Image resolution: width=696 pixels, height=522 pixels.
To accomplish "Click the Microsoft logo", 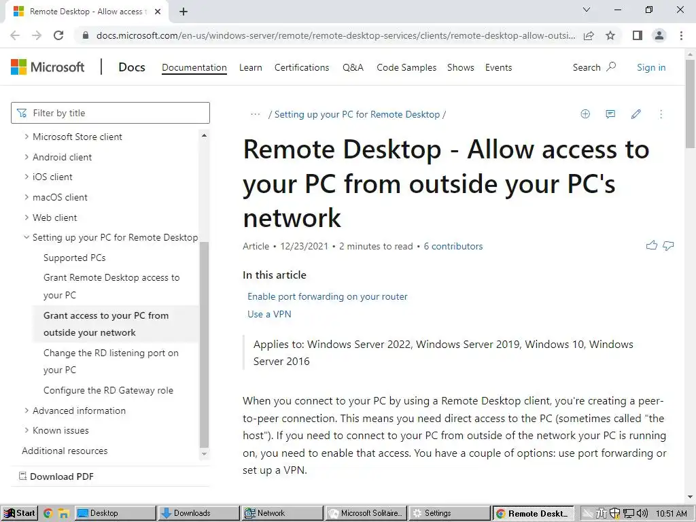I will pyautogui.click(x=48, y=67).
